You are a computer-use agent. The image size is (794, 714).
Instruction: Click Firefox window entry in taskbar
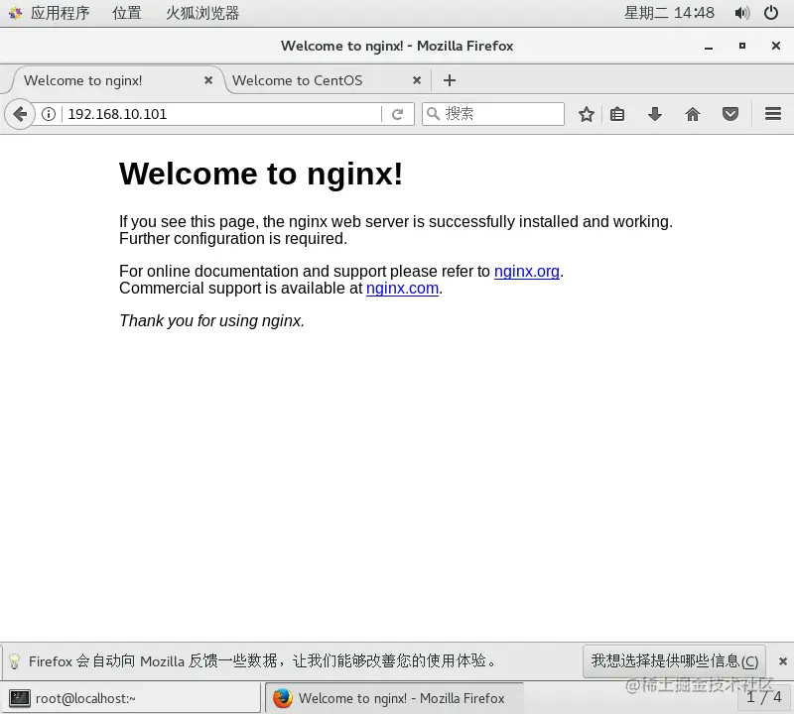(394, 698)
